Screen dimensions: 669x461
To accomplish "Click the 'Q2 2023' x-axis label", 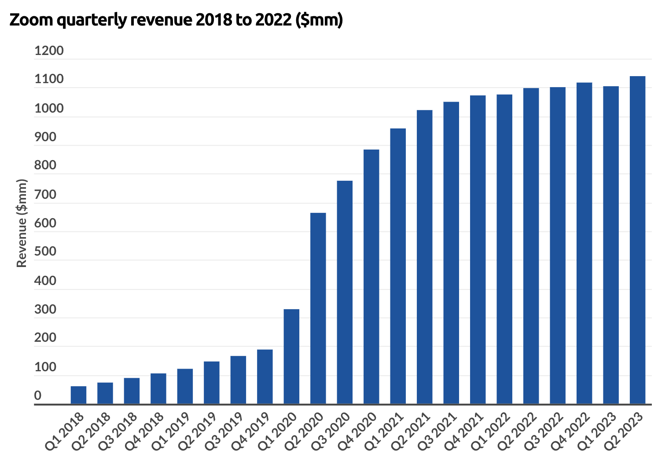I will 624,432.
